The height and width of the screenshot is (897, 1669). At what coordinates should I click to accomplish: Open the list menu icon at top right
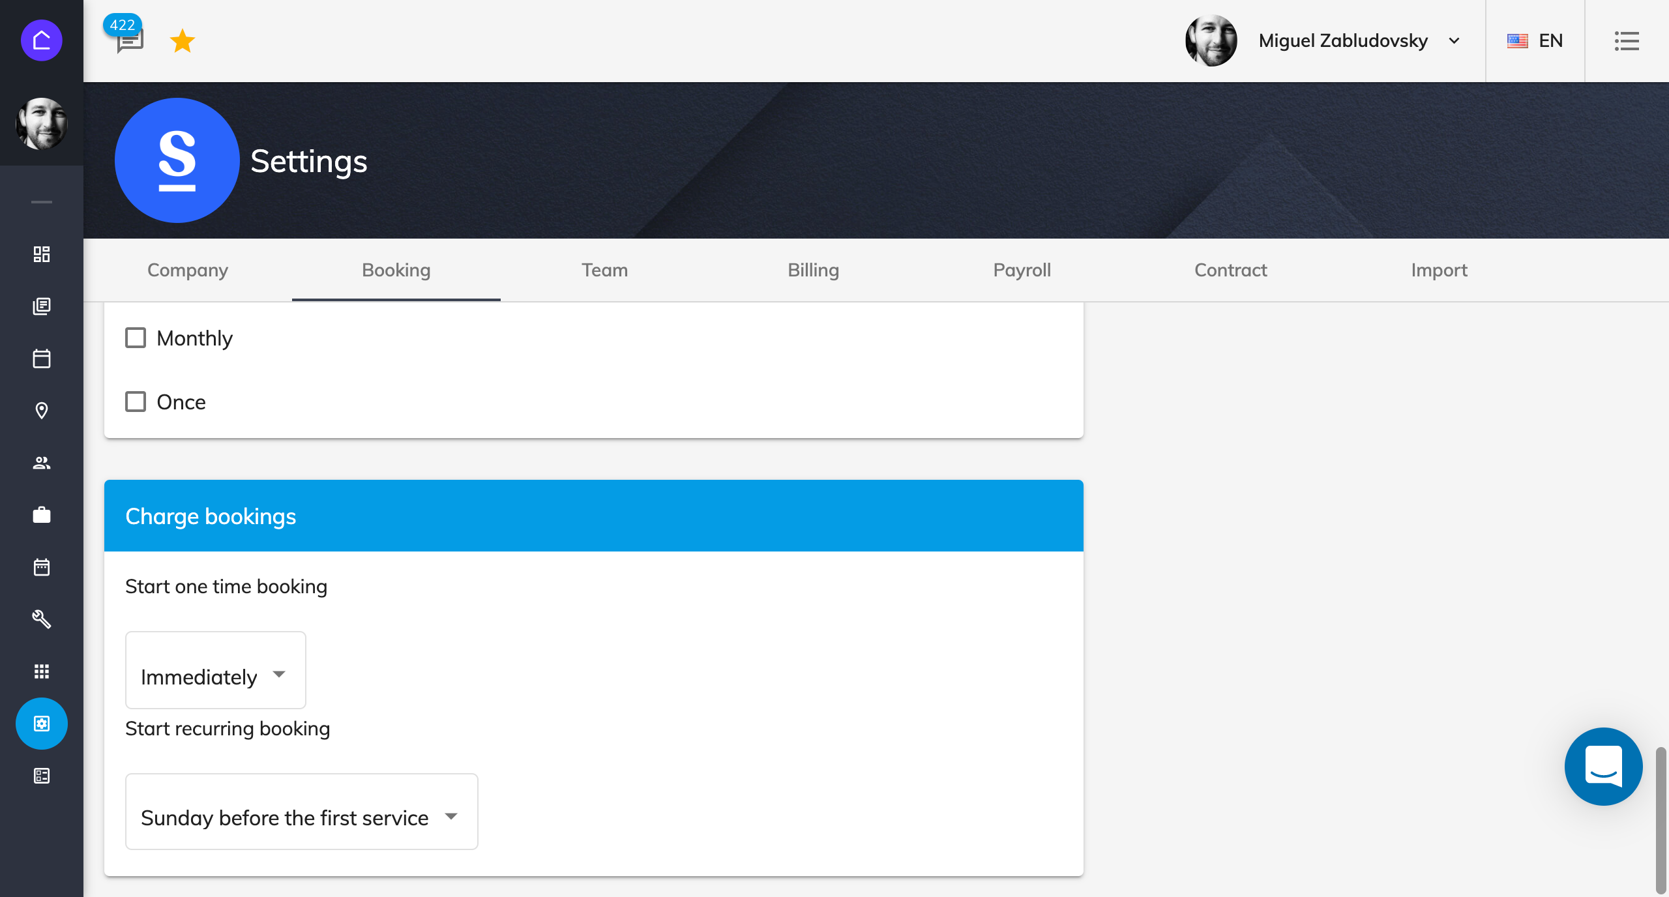tap(1627, 41)
